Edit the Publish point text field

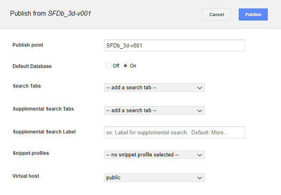(174, 46)
